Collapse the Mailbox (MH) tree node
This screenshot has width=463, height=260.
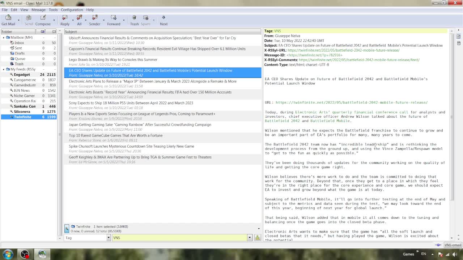pos(4,38)
